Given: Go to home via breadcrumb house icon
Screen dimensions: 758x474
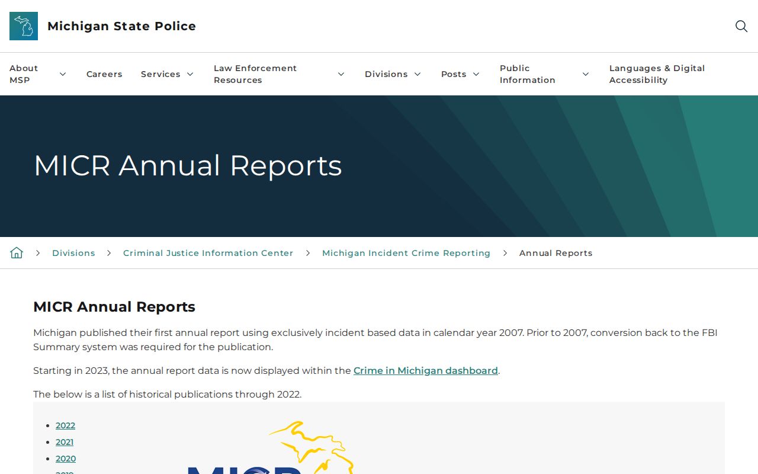Looking at the screenshot, I should tap(17, 253).
